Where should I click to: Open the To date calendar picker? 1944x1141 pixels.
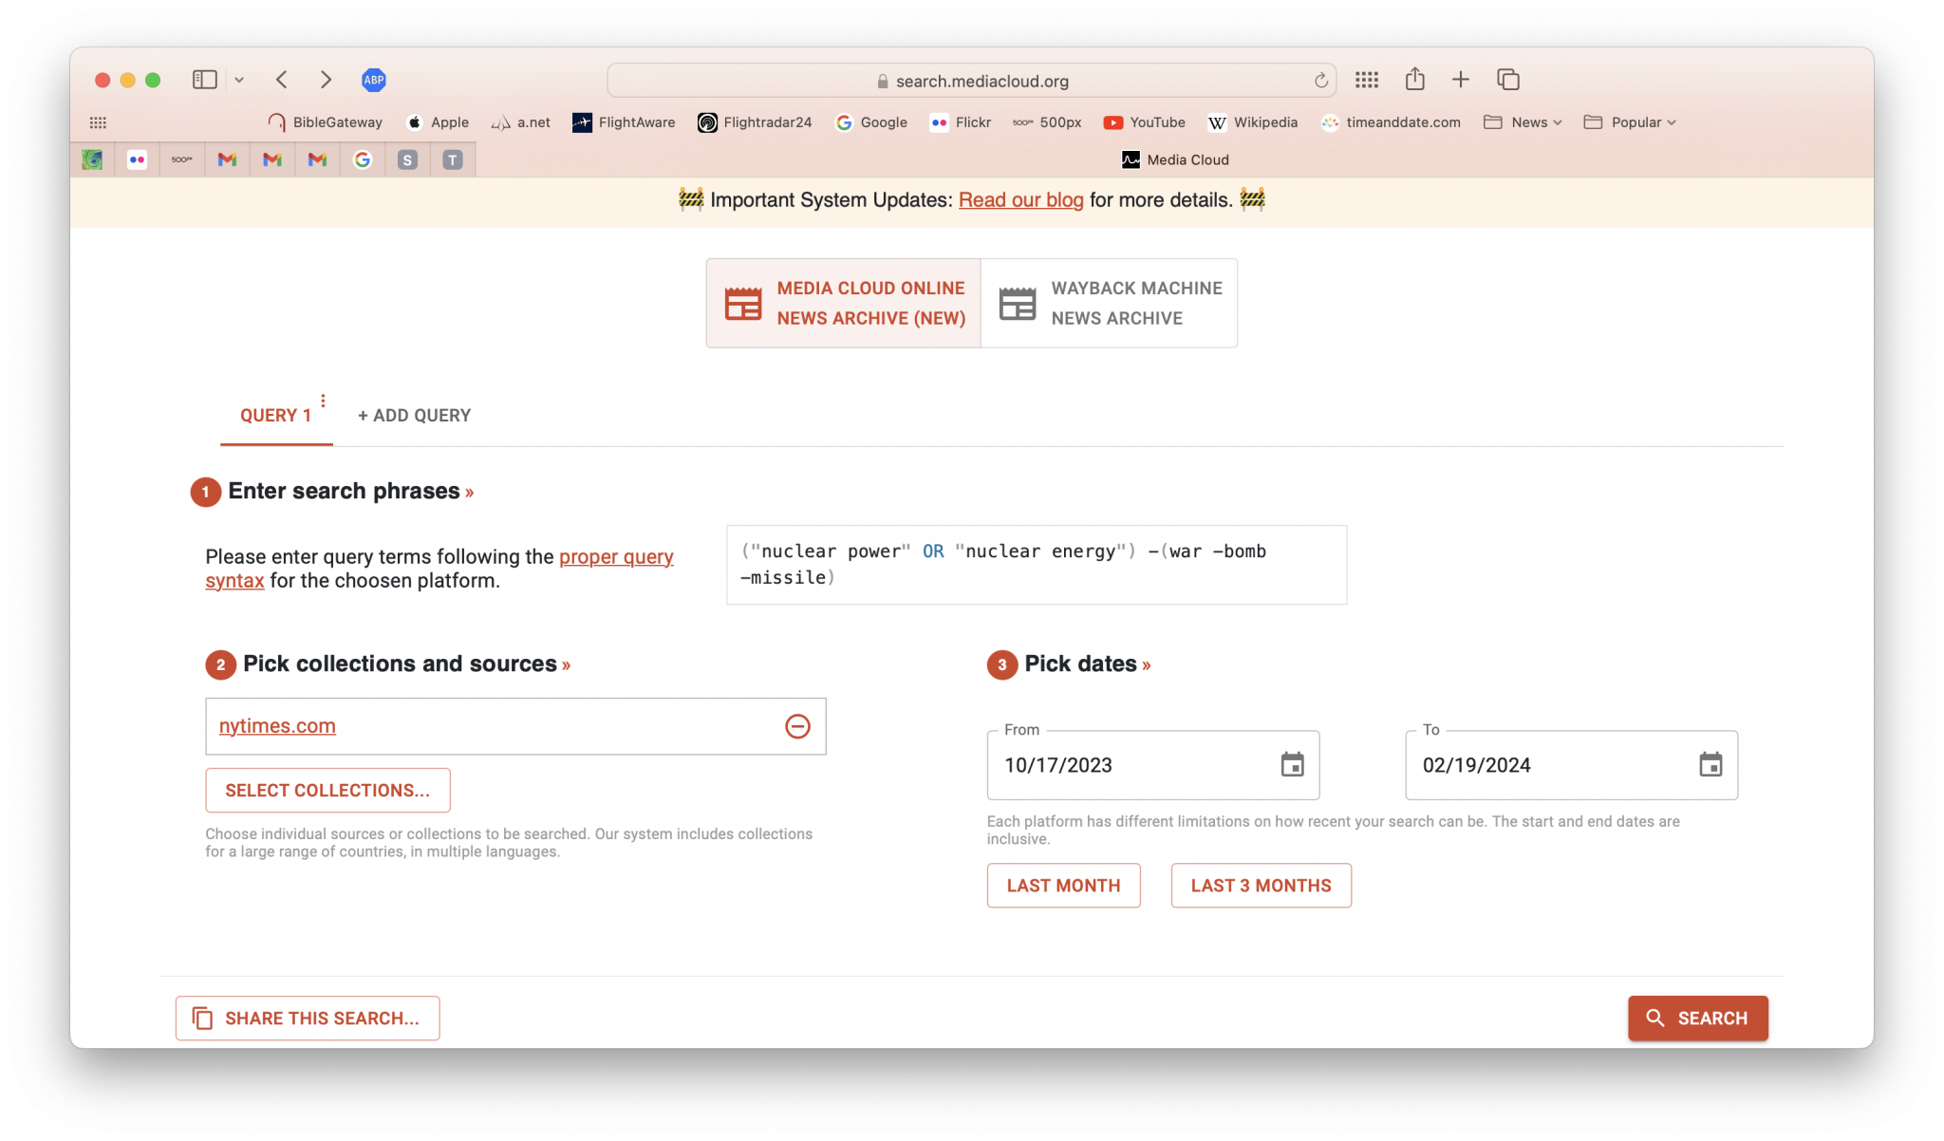tap(1710, 764)
